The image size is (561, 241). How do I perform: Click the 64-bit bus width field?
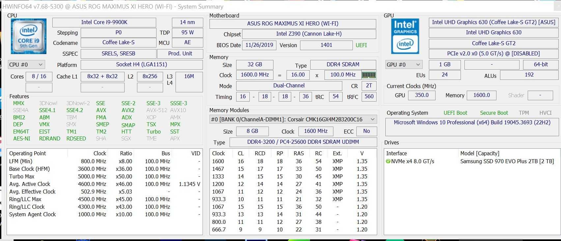[x=541, y=65]
